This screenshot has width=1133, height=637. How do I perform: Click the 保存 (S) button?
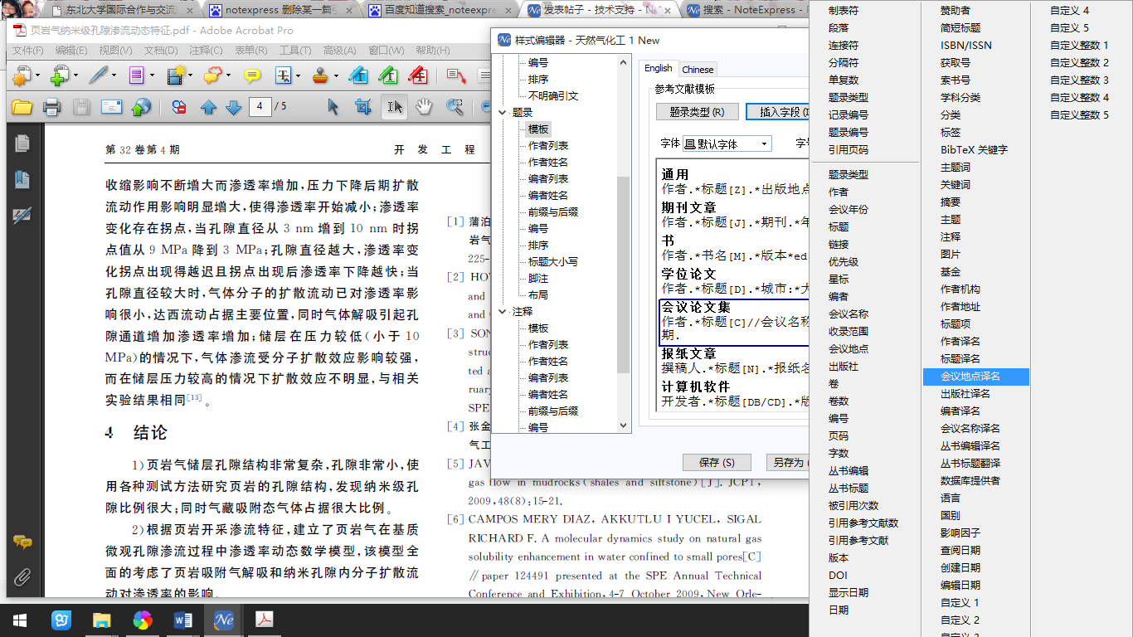[717, 462]
